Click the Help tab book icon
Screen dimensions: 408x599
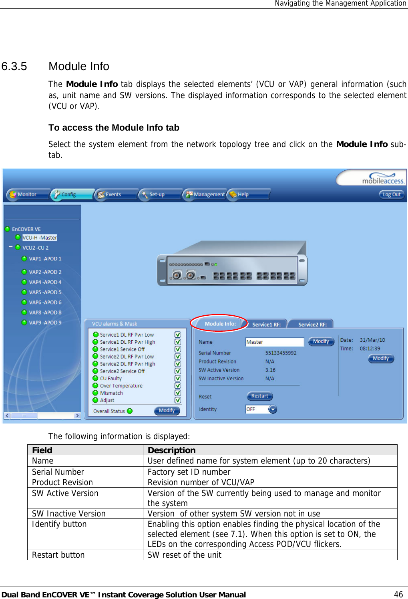pyautogui.click(x=233, y=194)
